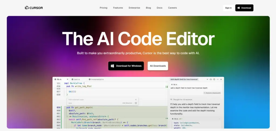Close the inline edit prompt
This screenshot has height=131, width=276.
(136, 100)
